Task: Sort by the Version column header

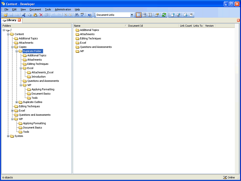Action: point(209,26)
